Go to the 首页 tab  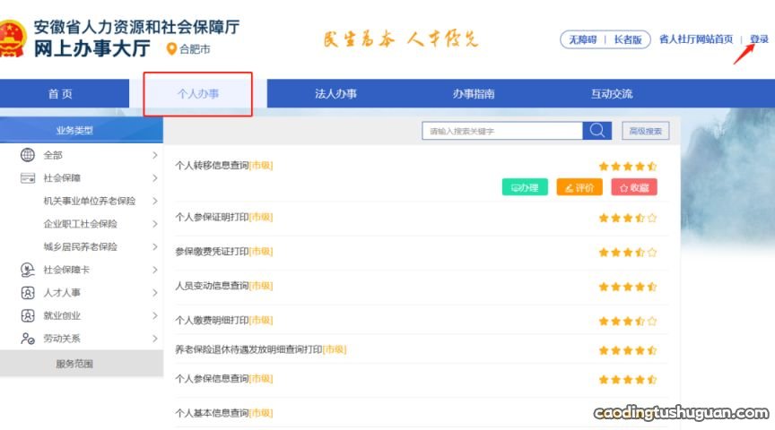60,94
